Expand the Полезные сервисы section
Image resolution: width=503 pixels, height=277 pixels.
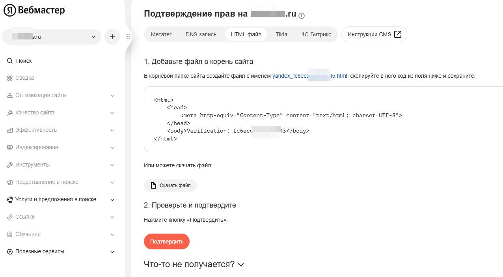(112, 252)
